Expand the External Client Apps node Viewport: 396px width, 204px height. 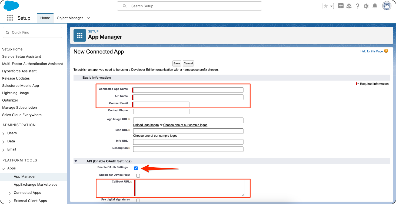pos(10,201)
